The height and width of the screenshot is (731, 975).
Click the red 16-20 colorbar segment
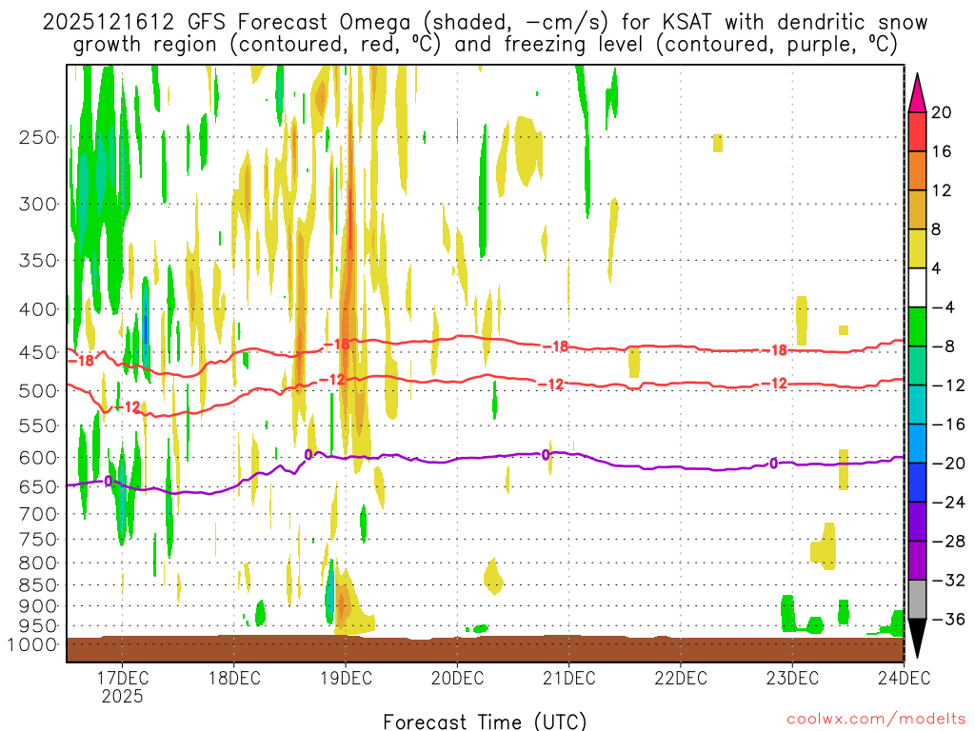coord(917,131)
